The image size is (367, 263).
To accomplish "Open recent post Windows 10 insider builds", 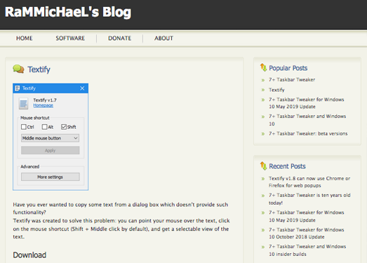I will (307, 250).
